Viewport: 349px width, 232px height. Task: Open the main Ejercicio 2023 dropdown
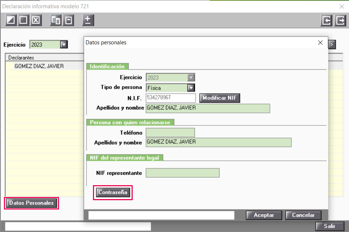click(x=64, y=44)
